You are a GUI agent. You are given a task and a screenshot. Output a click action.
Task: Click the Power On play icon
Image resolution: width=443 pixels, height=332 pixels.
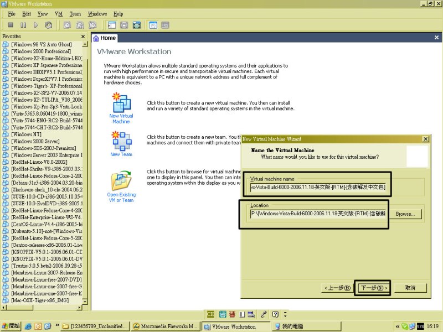click(x=36, y=25)
